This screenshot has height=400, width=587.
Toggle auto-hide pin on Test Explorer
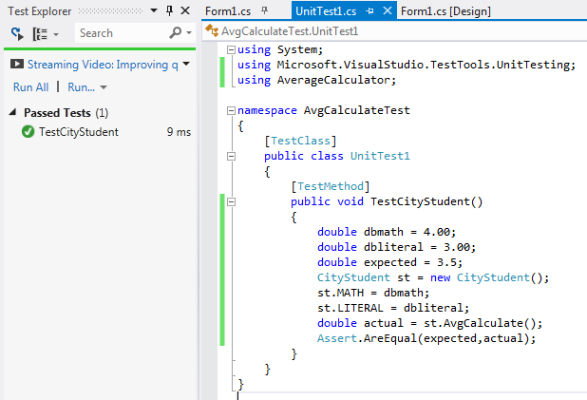click(170, 10)
